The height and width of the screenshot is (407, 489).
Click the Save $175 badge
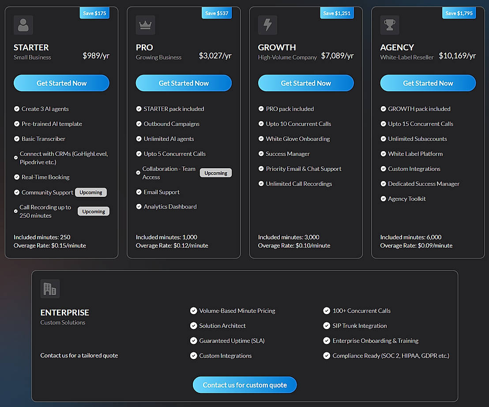[94, 13]
